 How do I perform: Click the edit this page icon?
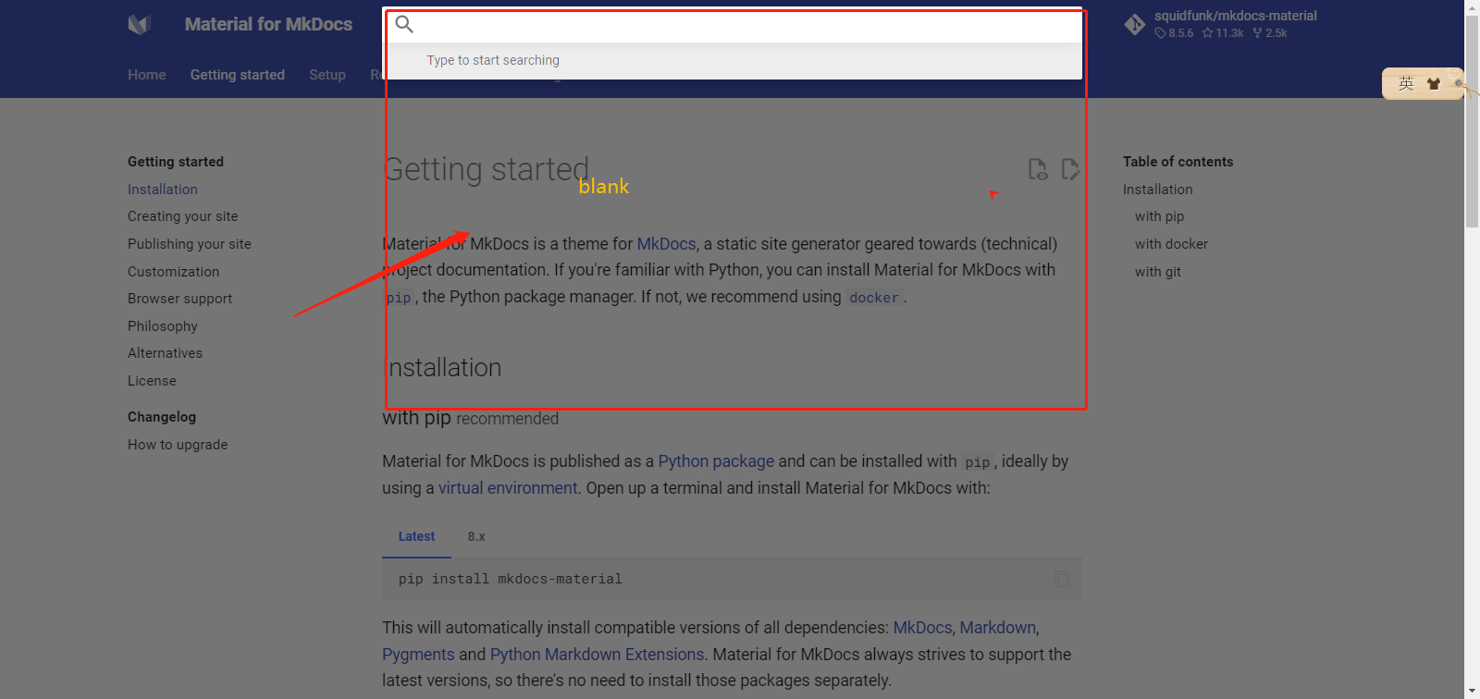coord(1070,169)
